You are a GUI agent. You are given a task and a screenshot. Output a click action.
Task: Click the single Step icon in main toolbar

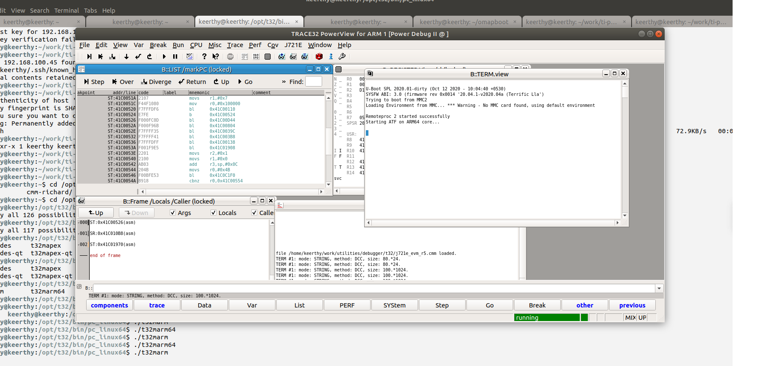(x=89, y=56)
